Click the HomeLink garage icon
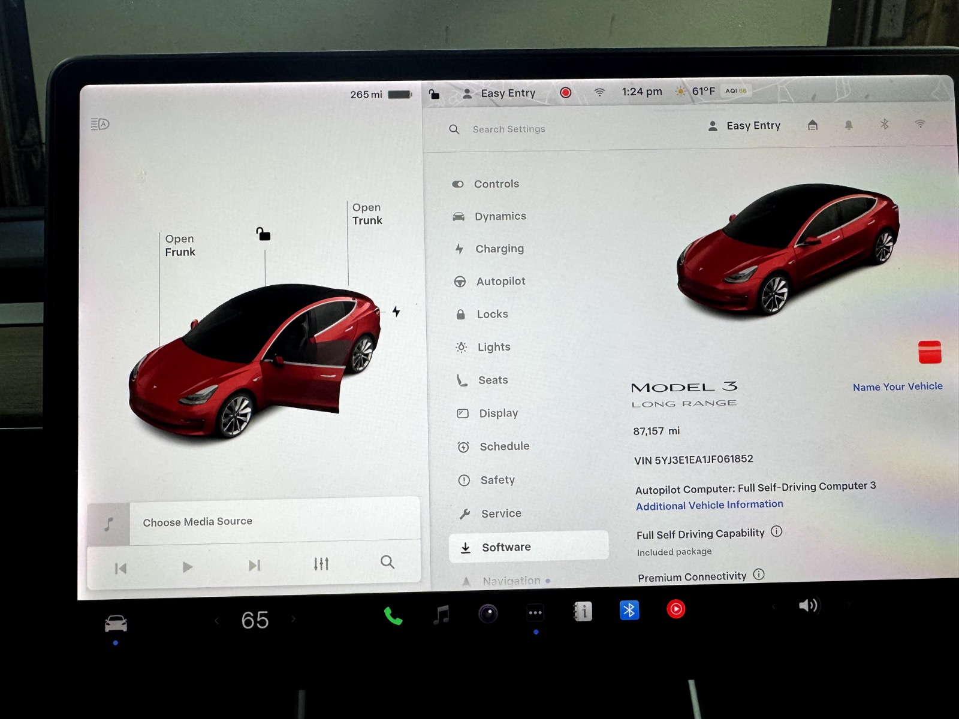959x719 pixels. click(x=813, y=125)
